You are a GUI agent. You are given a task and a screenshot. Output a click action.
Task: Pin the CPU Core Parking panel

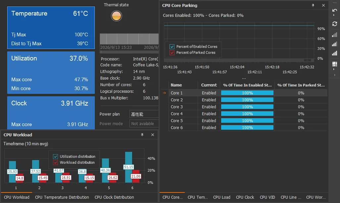[x=313, y=5]
